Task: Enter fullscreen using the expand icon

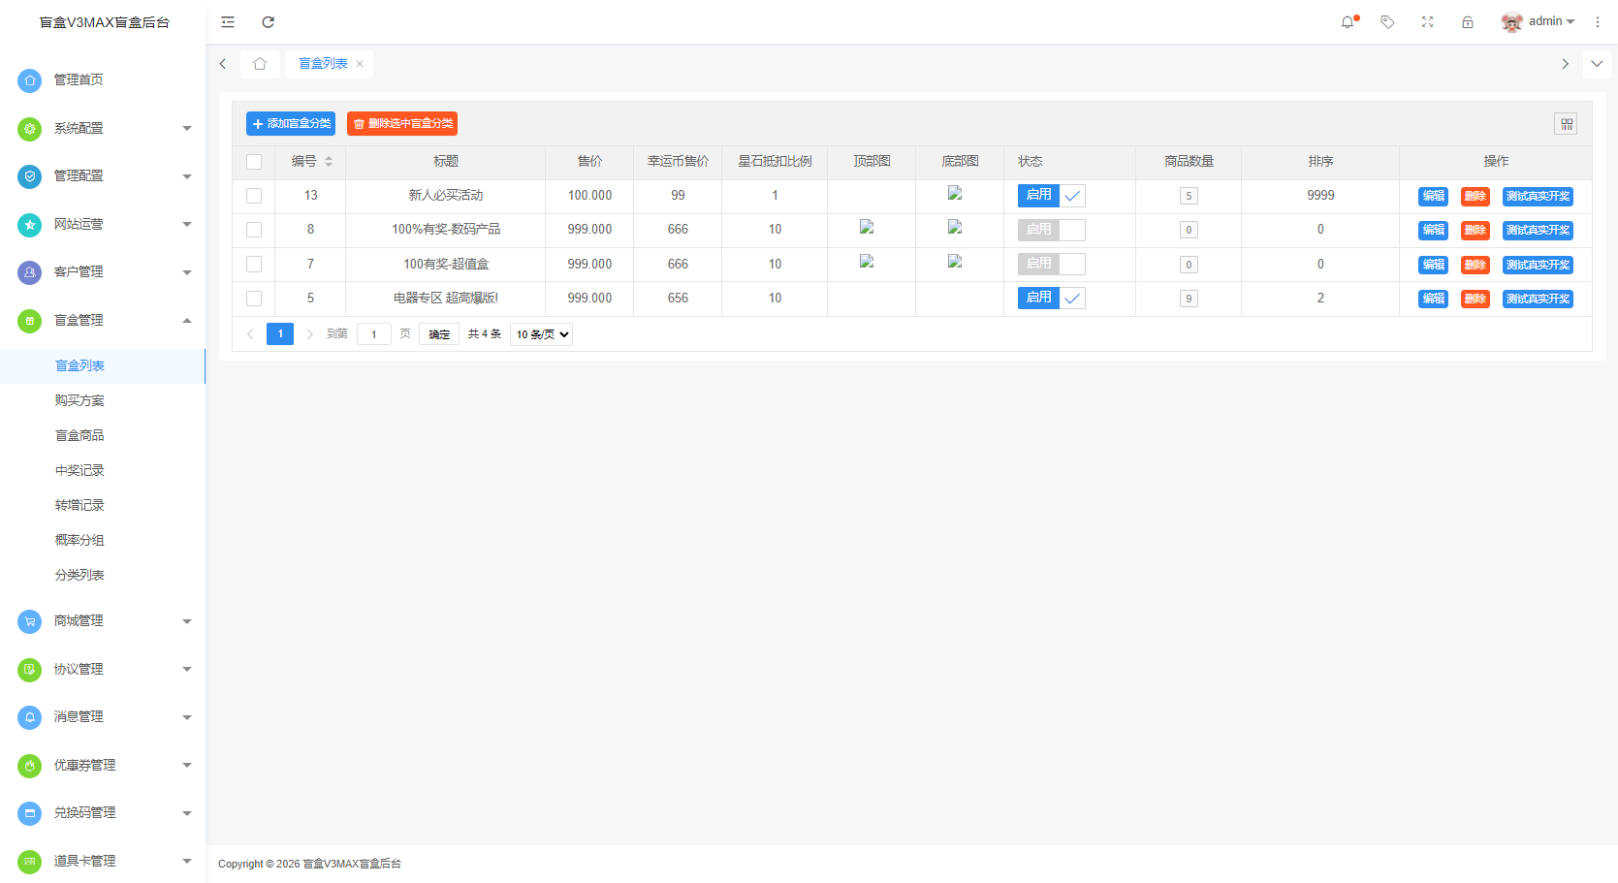Action: [x=1427, y=21]
